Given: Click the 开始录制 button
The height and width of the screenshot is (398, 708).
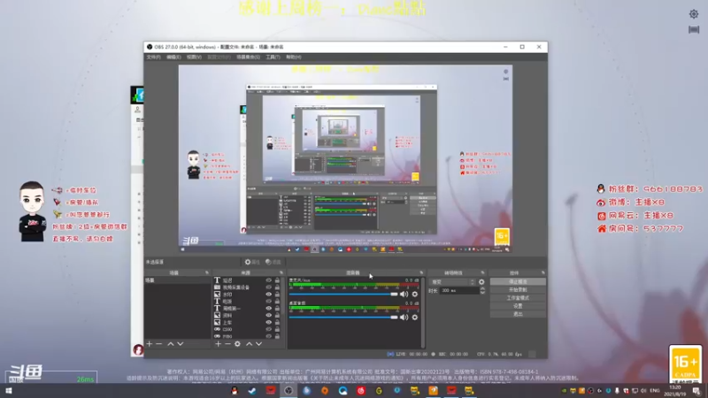Looking at the screenshot, I should tap(518, 290).
